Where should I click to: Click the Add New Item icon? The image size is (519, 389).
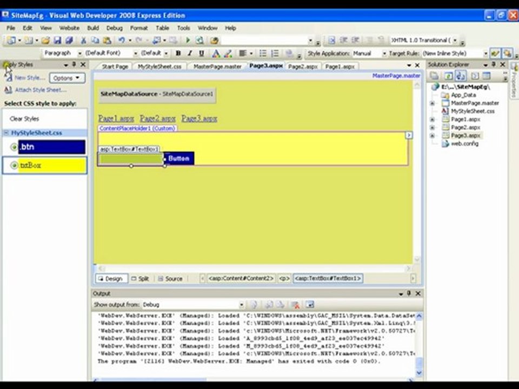[x=29, y=41]
